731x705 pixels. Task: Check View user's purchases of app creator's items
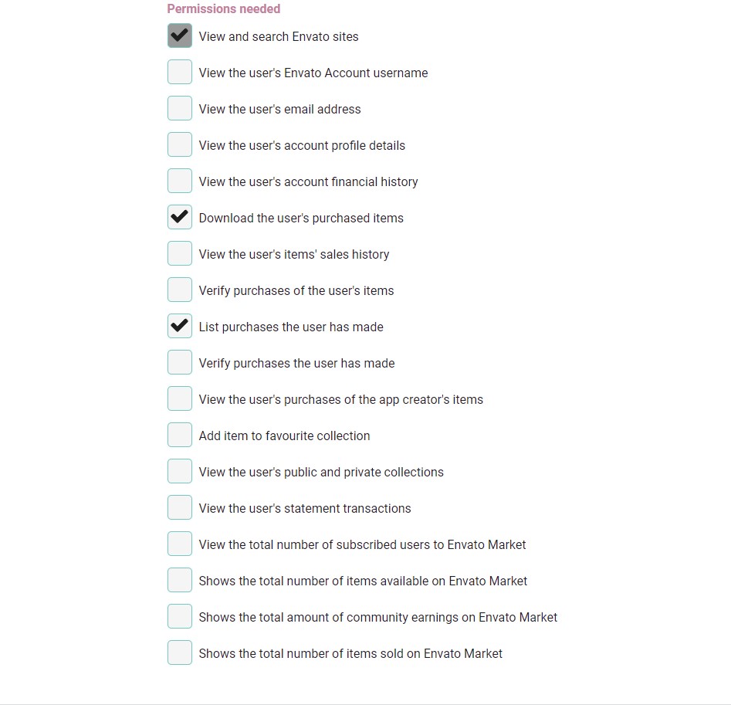[180, 399]
